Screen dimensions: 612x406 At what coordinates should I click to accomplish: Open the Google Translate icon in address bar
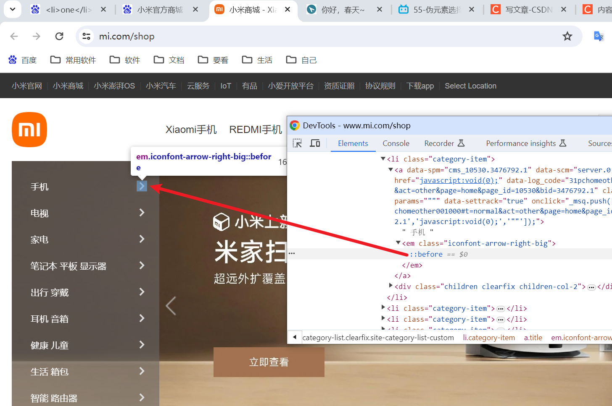coord(599,36)
